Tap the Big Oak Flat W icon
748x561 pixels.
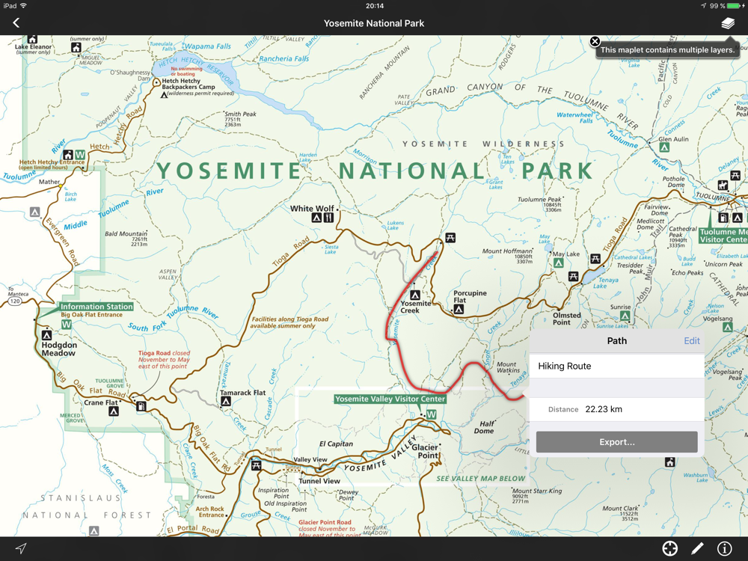67,325
